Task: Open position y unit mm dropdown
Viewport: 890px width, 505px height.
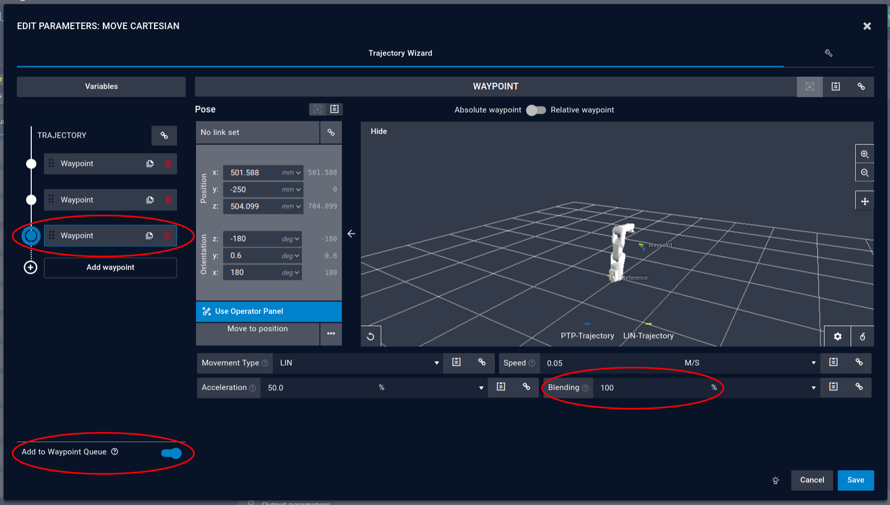Action: [x=291, y=190]
